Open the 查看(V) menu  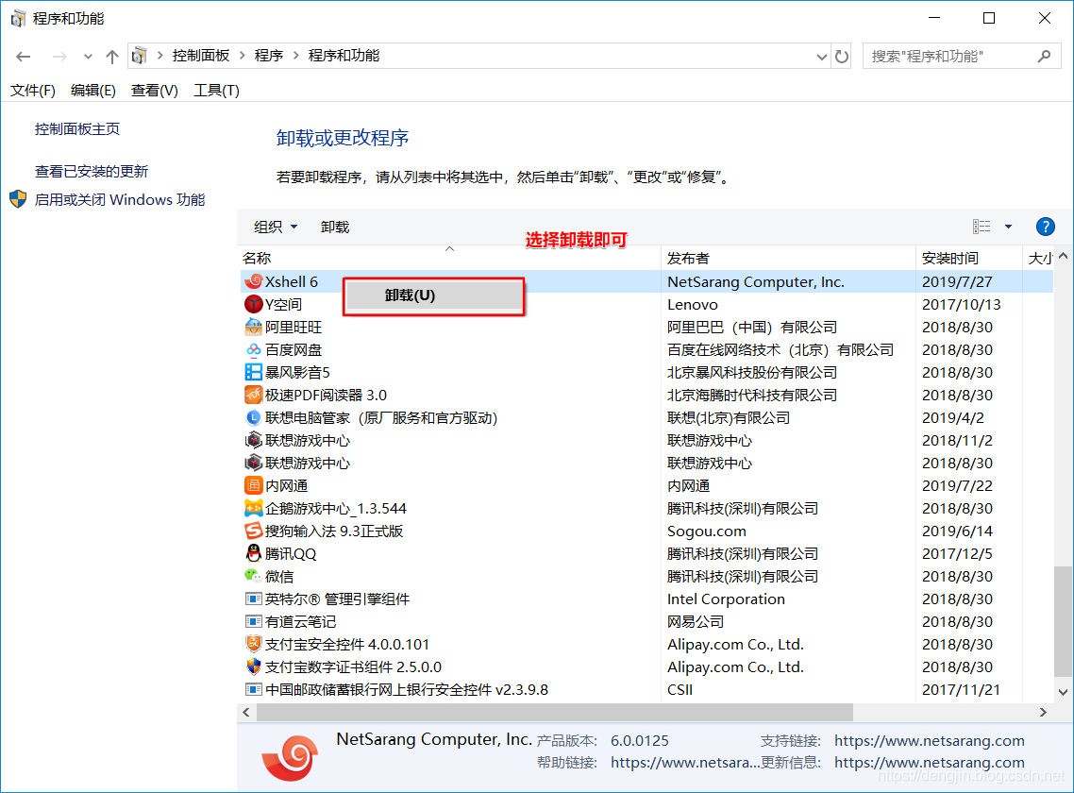(154, 90)
